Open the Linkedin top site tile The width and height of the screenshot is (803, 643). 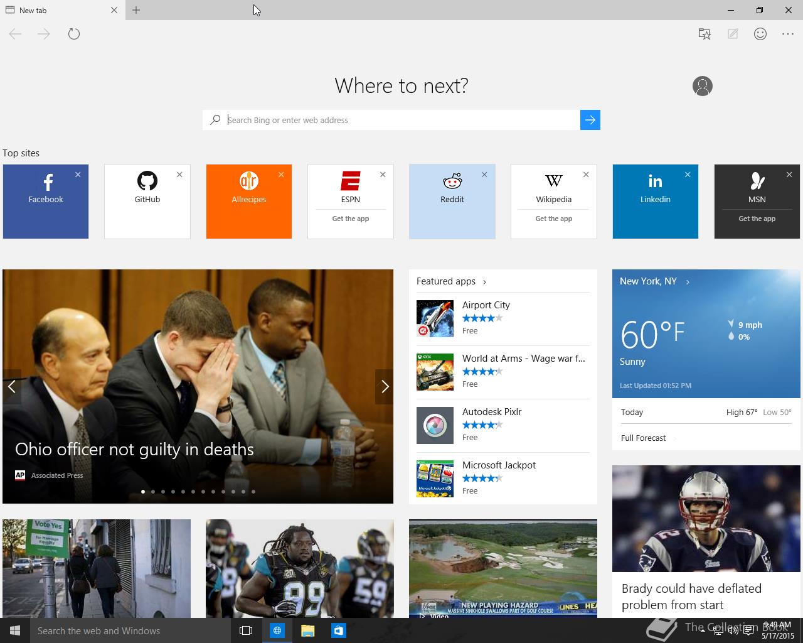click(656, 202)
